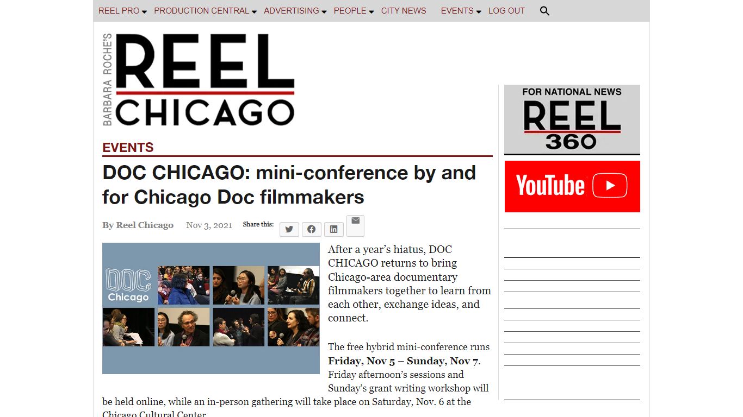Open the Reel 360 national news banner

point(572,119)
